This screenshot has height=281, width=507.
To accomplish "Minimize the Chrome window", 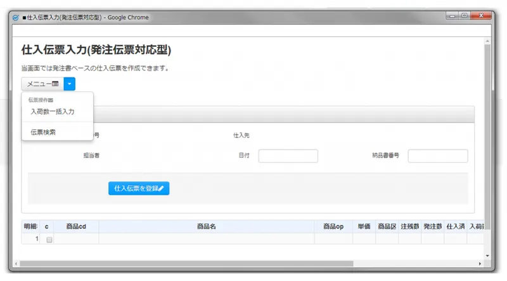I will (452, 15).
